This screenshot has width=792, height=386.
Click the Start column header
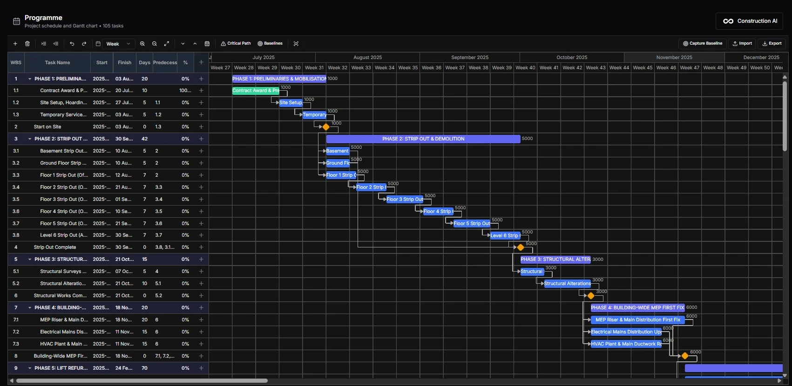[x=102, y=62]
